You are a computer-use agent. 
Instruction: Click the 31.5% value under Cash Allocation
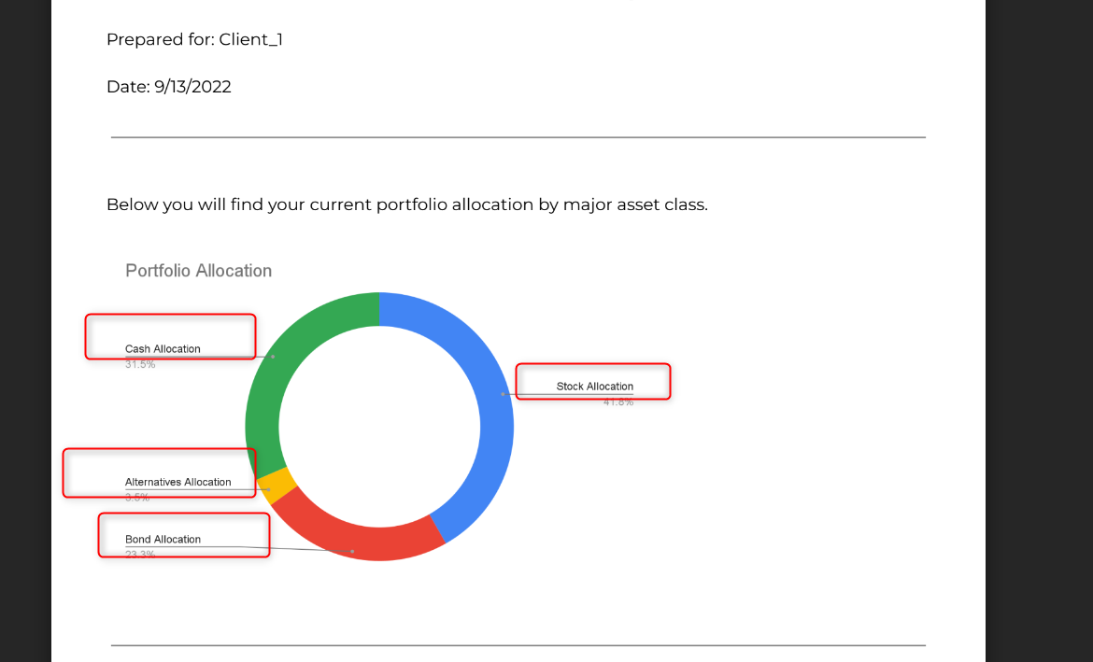pos(140,364)
